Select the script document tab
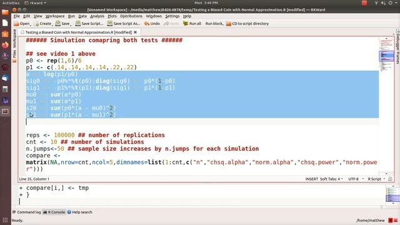The image size is (400, 225). pos(79,32)
